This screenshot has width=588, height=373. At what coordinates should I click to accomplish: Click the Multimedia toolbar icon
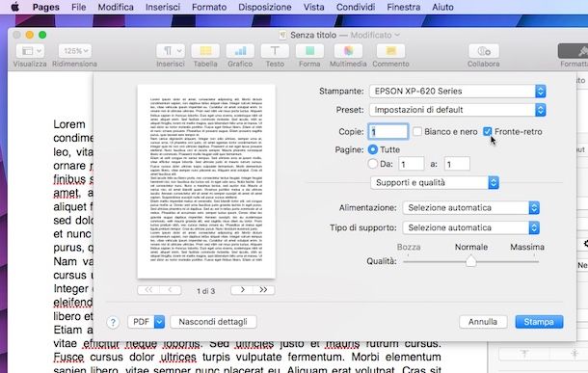coord(348,51)
